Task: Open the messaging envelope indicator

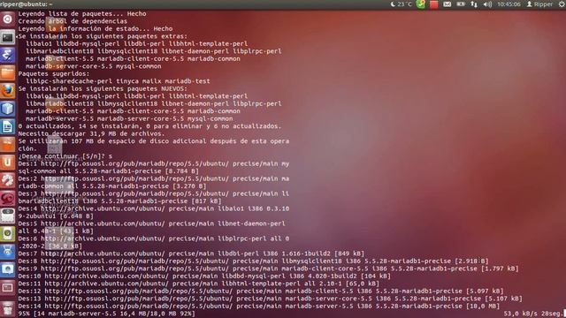Action: [x=447, y=4]
